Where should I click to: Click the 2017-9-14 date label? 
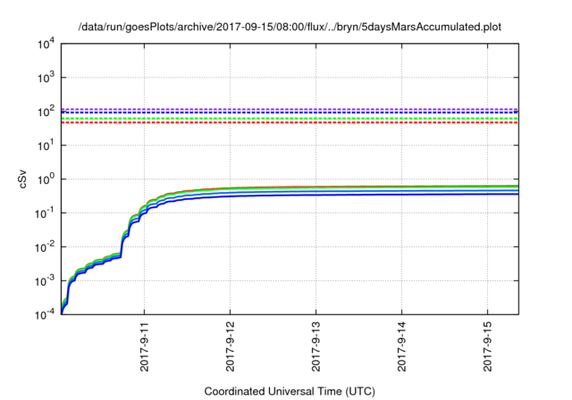tap(401, 346)
